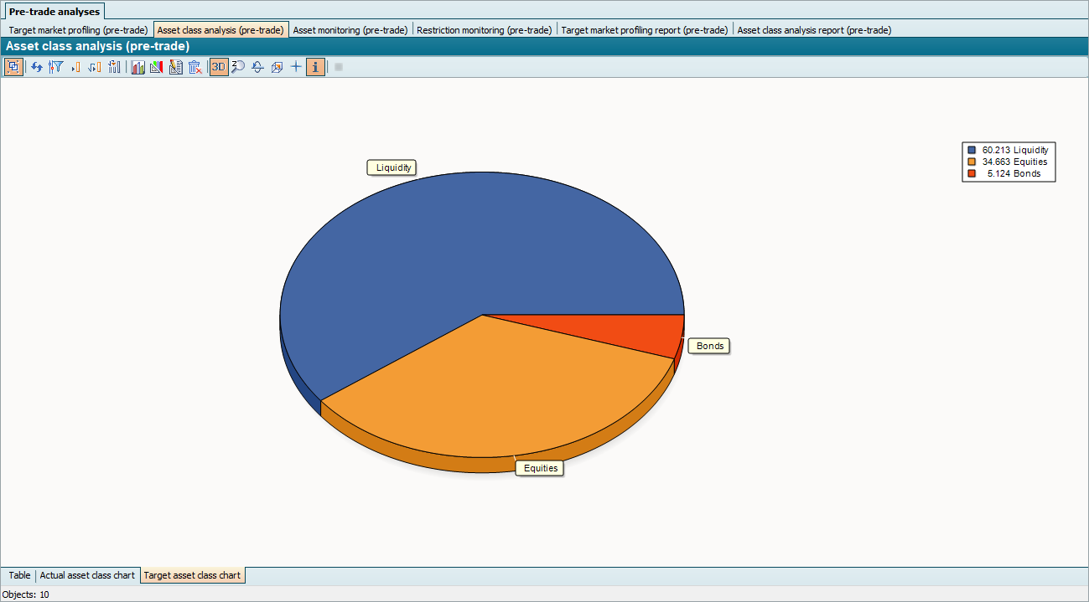Toggle the info 'i' legend button
This screenshot has width=1089, height=602.
(x=315, y=67)
